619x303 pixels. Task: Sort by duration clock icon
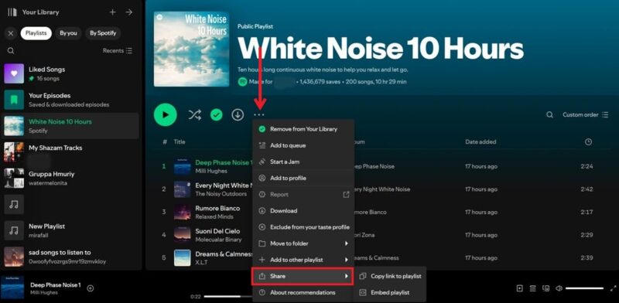click(x=588, y=142)
